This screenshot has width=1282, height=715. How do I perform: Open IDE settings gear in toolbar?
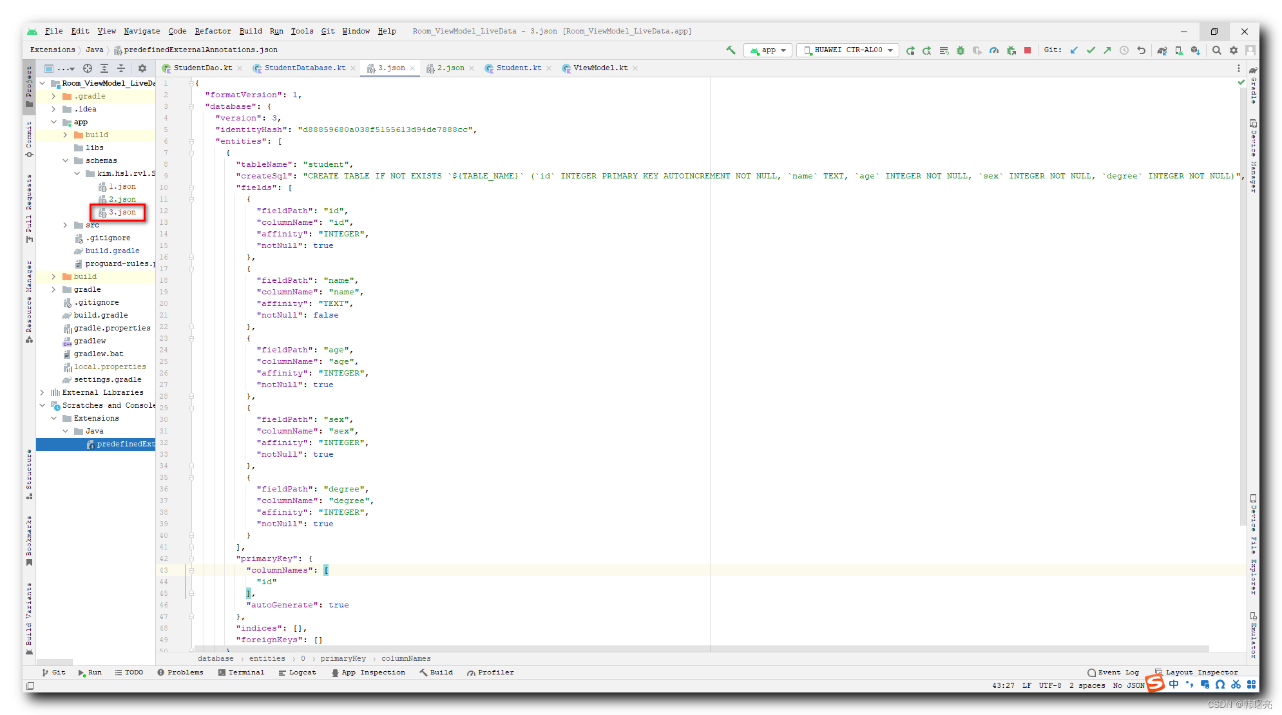coord(1234,50)
